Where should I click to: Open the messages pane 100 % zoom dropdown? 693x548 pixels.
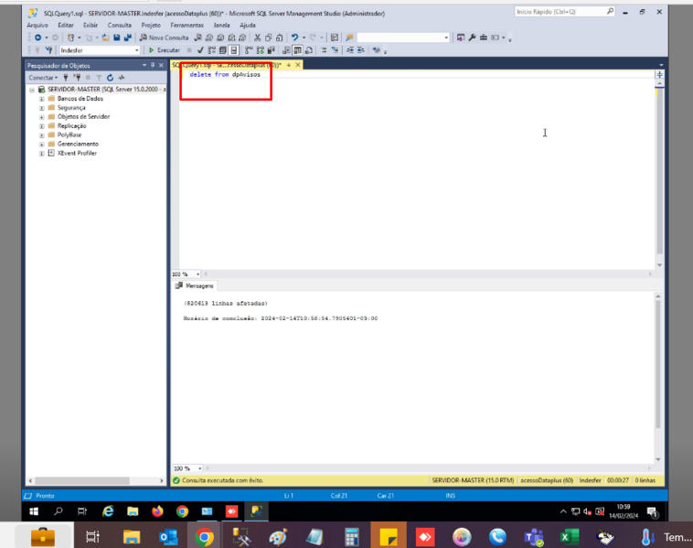200,468
